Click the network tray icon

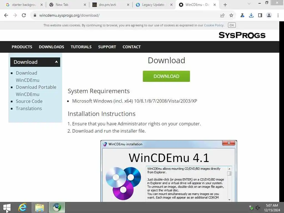point(251,207)
